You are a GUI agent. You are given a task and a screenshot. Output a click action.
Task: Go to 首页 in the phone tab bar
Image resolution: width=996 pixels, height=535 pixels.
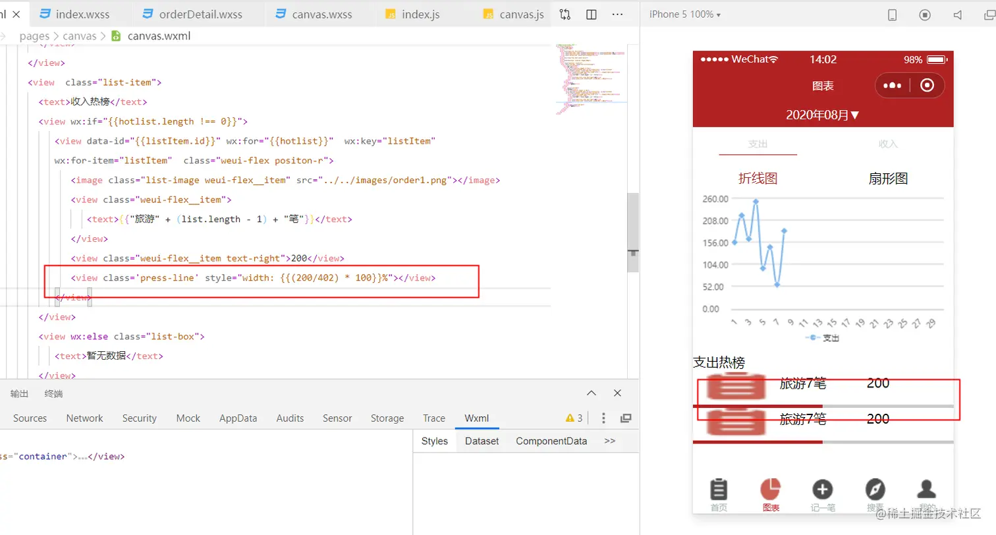719,495
